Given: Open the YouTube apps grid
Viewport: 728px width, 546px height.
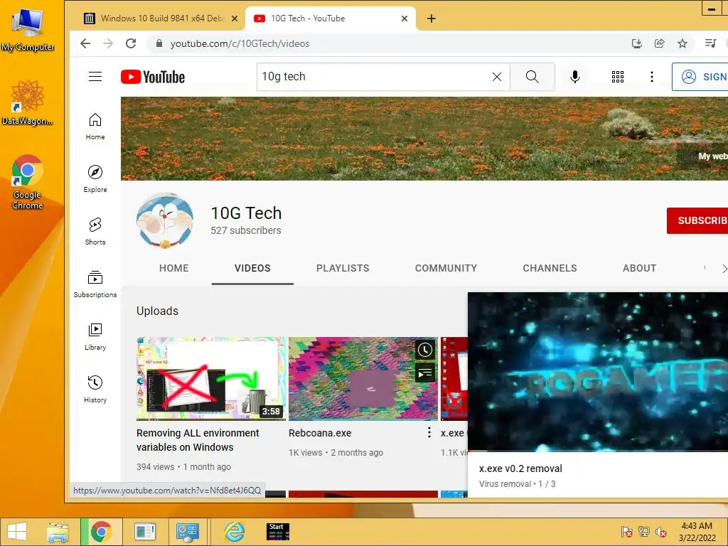Looking at the screenshot, I should tap(618, 77).
